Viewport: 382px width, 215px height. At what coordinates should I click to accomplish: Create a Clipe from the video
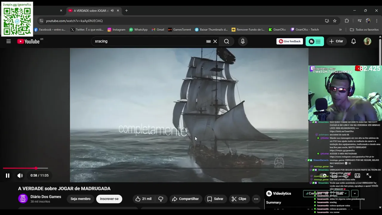[x=239, y=199]
